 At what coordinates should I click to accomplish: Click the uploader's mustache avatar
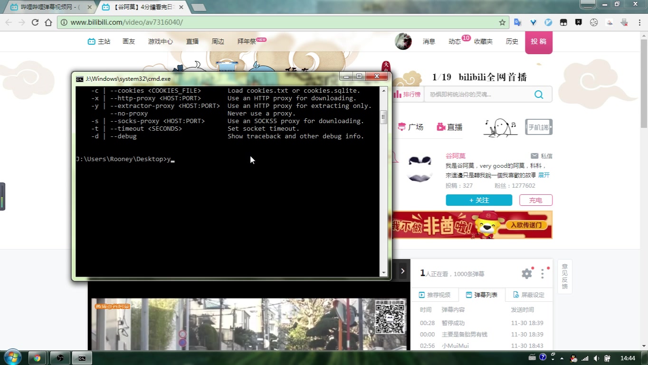tap(419, 169)
